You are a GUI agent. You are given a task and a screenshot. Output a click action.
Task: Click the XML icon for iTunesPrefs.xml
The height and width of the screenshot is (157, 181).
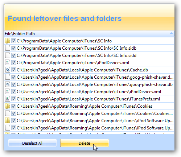pos(8,99)
